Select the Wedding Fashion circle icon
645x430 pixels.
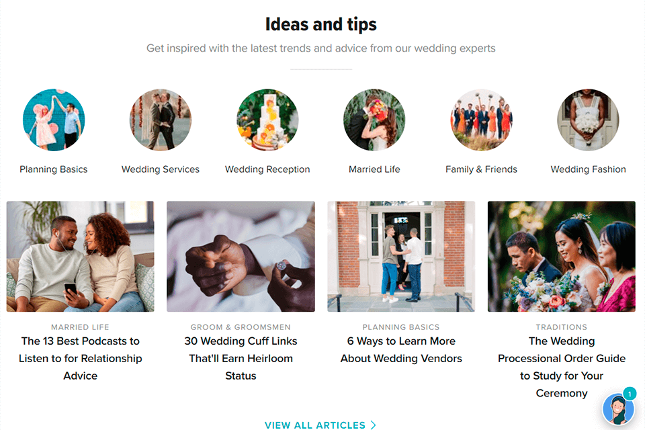(x=588, y=120)
